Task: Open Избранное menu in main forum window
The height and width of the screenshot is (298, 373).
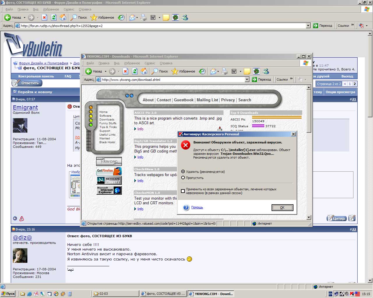Action: click(x=51, y=9)
